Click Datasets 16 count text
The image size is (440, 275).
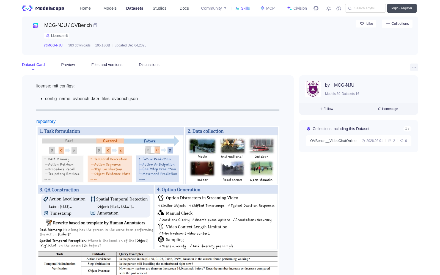pyautogui.click(x=350, y=94)
